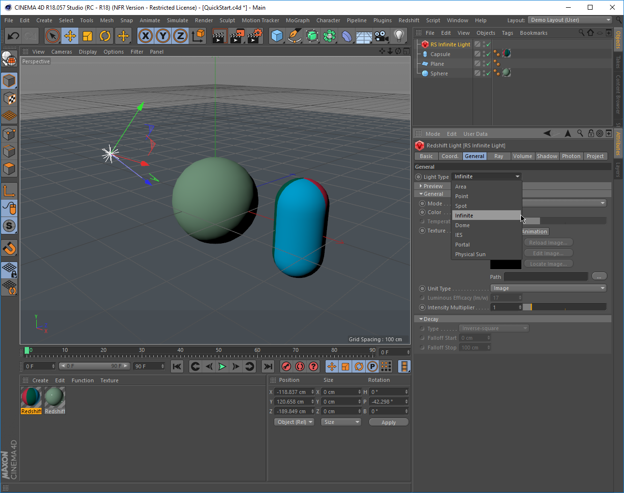Image resolution: width=624 pixels, height=493 pixels.
Task: Open the Add Cube primitive tool
Action: [277, 36]
